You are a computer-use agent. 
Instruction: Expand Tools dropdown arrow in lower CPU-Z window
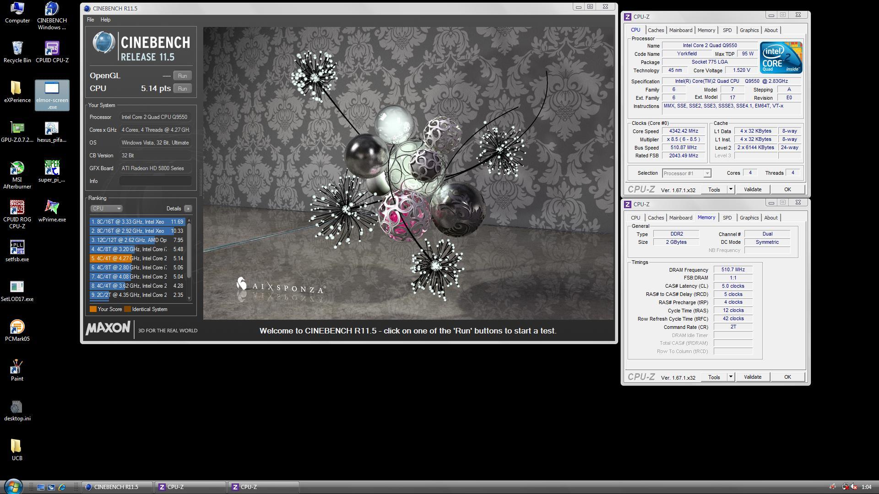[731, 377]
